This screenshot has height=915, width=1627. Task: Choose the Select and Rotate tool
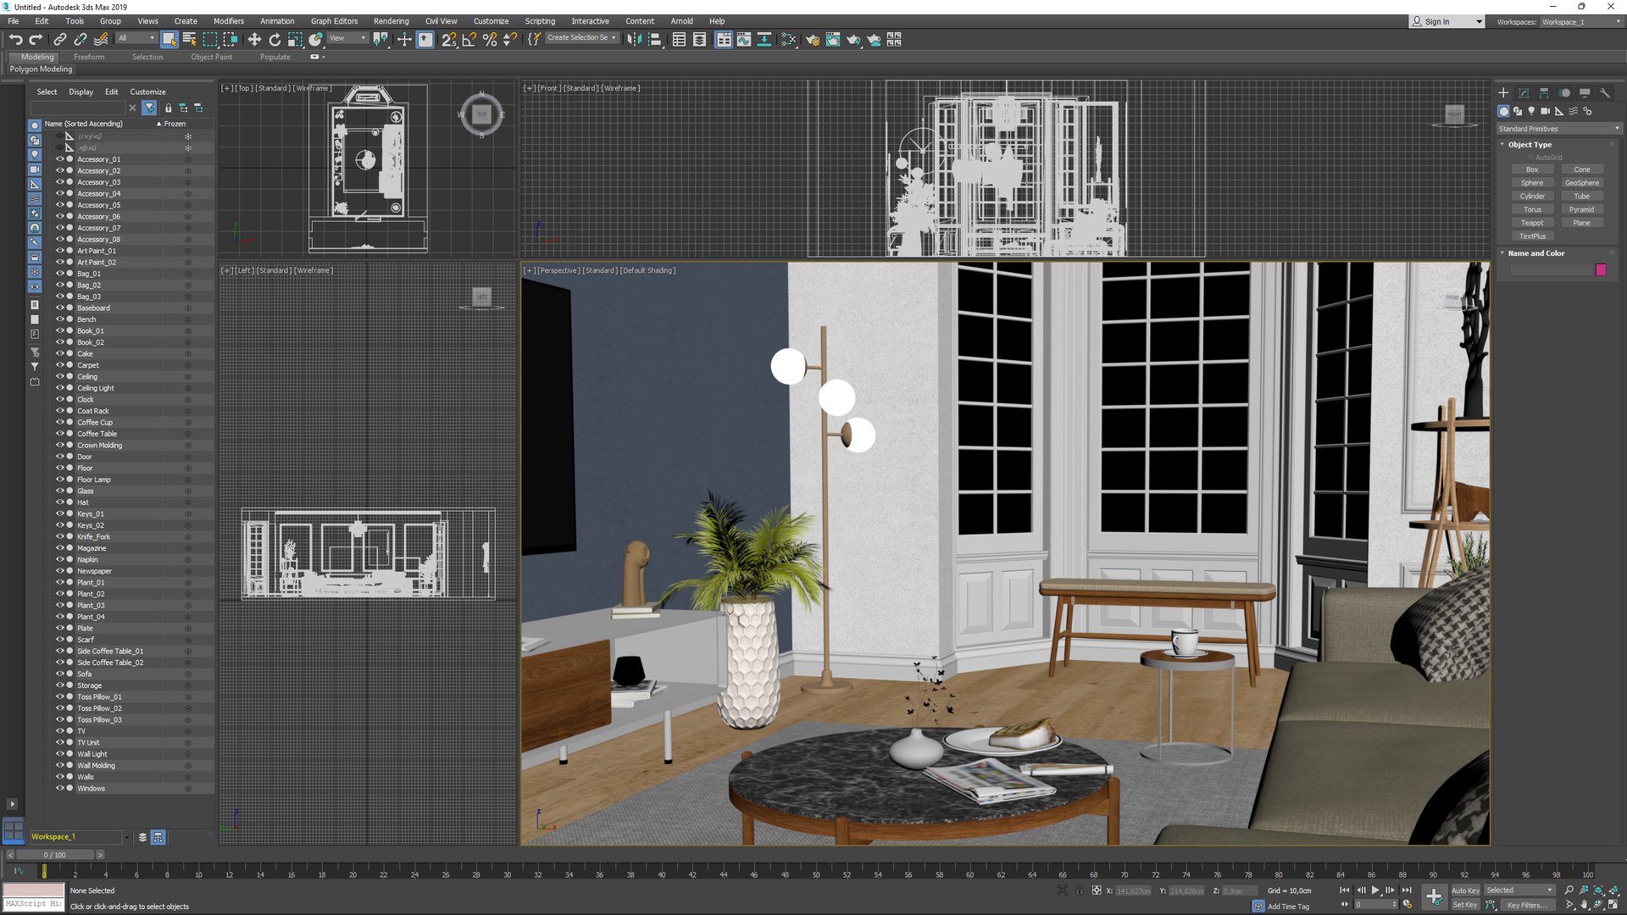click(275, 39)
